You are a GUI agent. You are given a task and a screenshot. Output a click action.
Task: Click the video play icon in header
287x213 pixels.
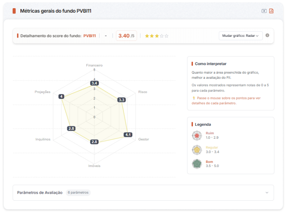[x=264, y=11]
